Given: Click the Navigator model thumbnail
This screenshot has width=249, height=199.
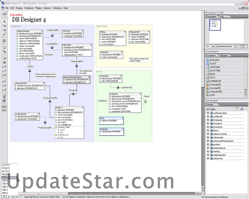Looking at the screenshot, I should (215, 25).
